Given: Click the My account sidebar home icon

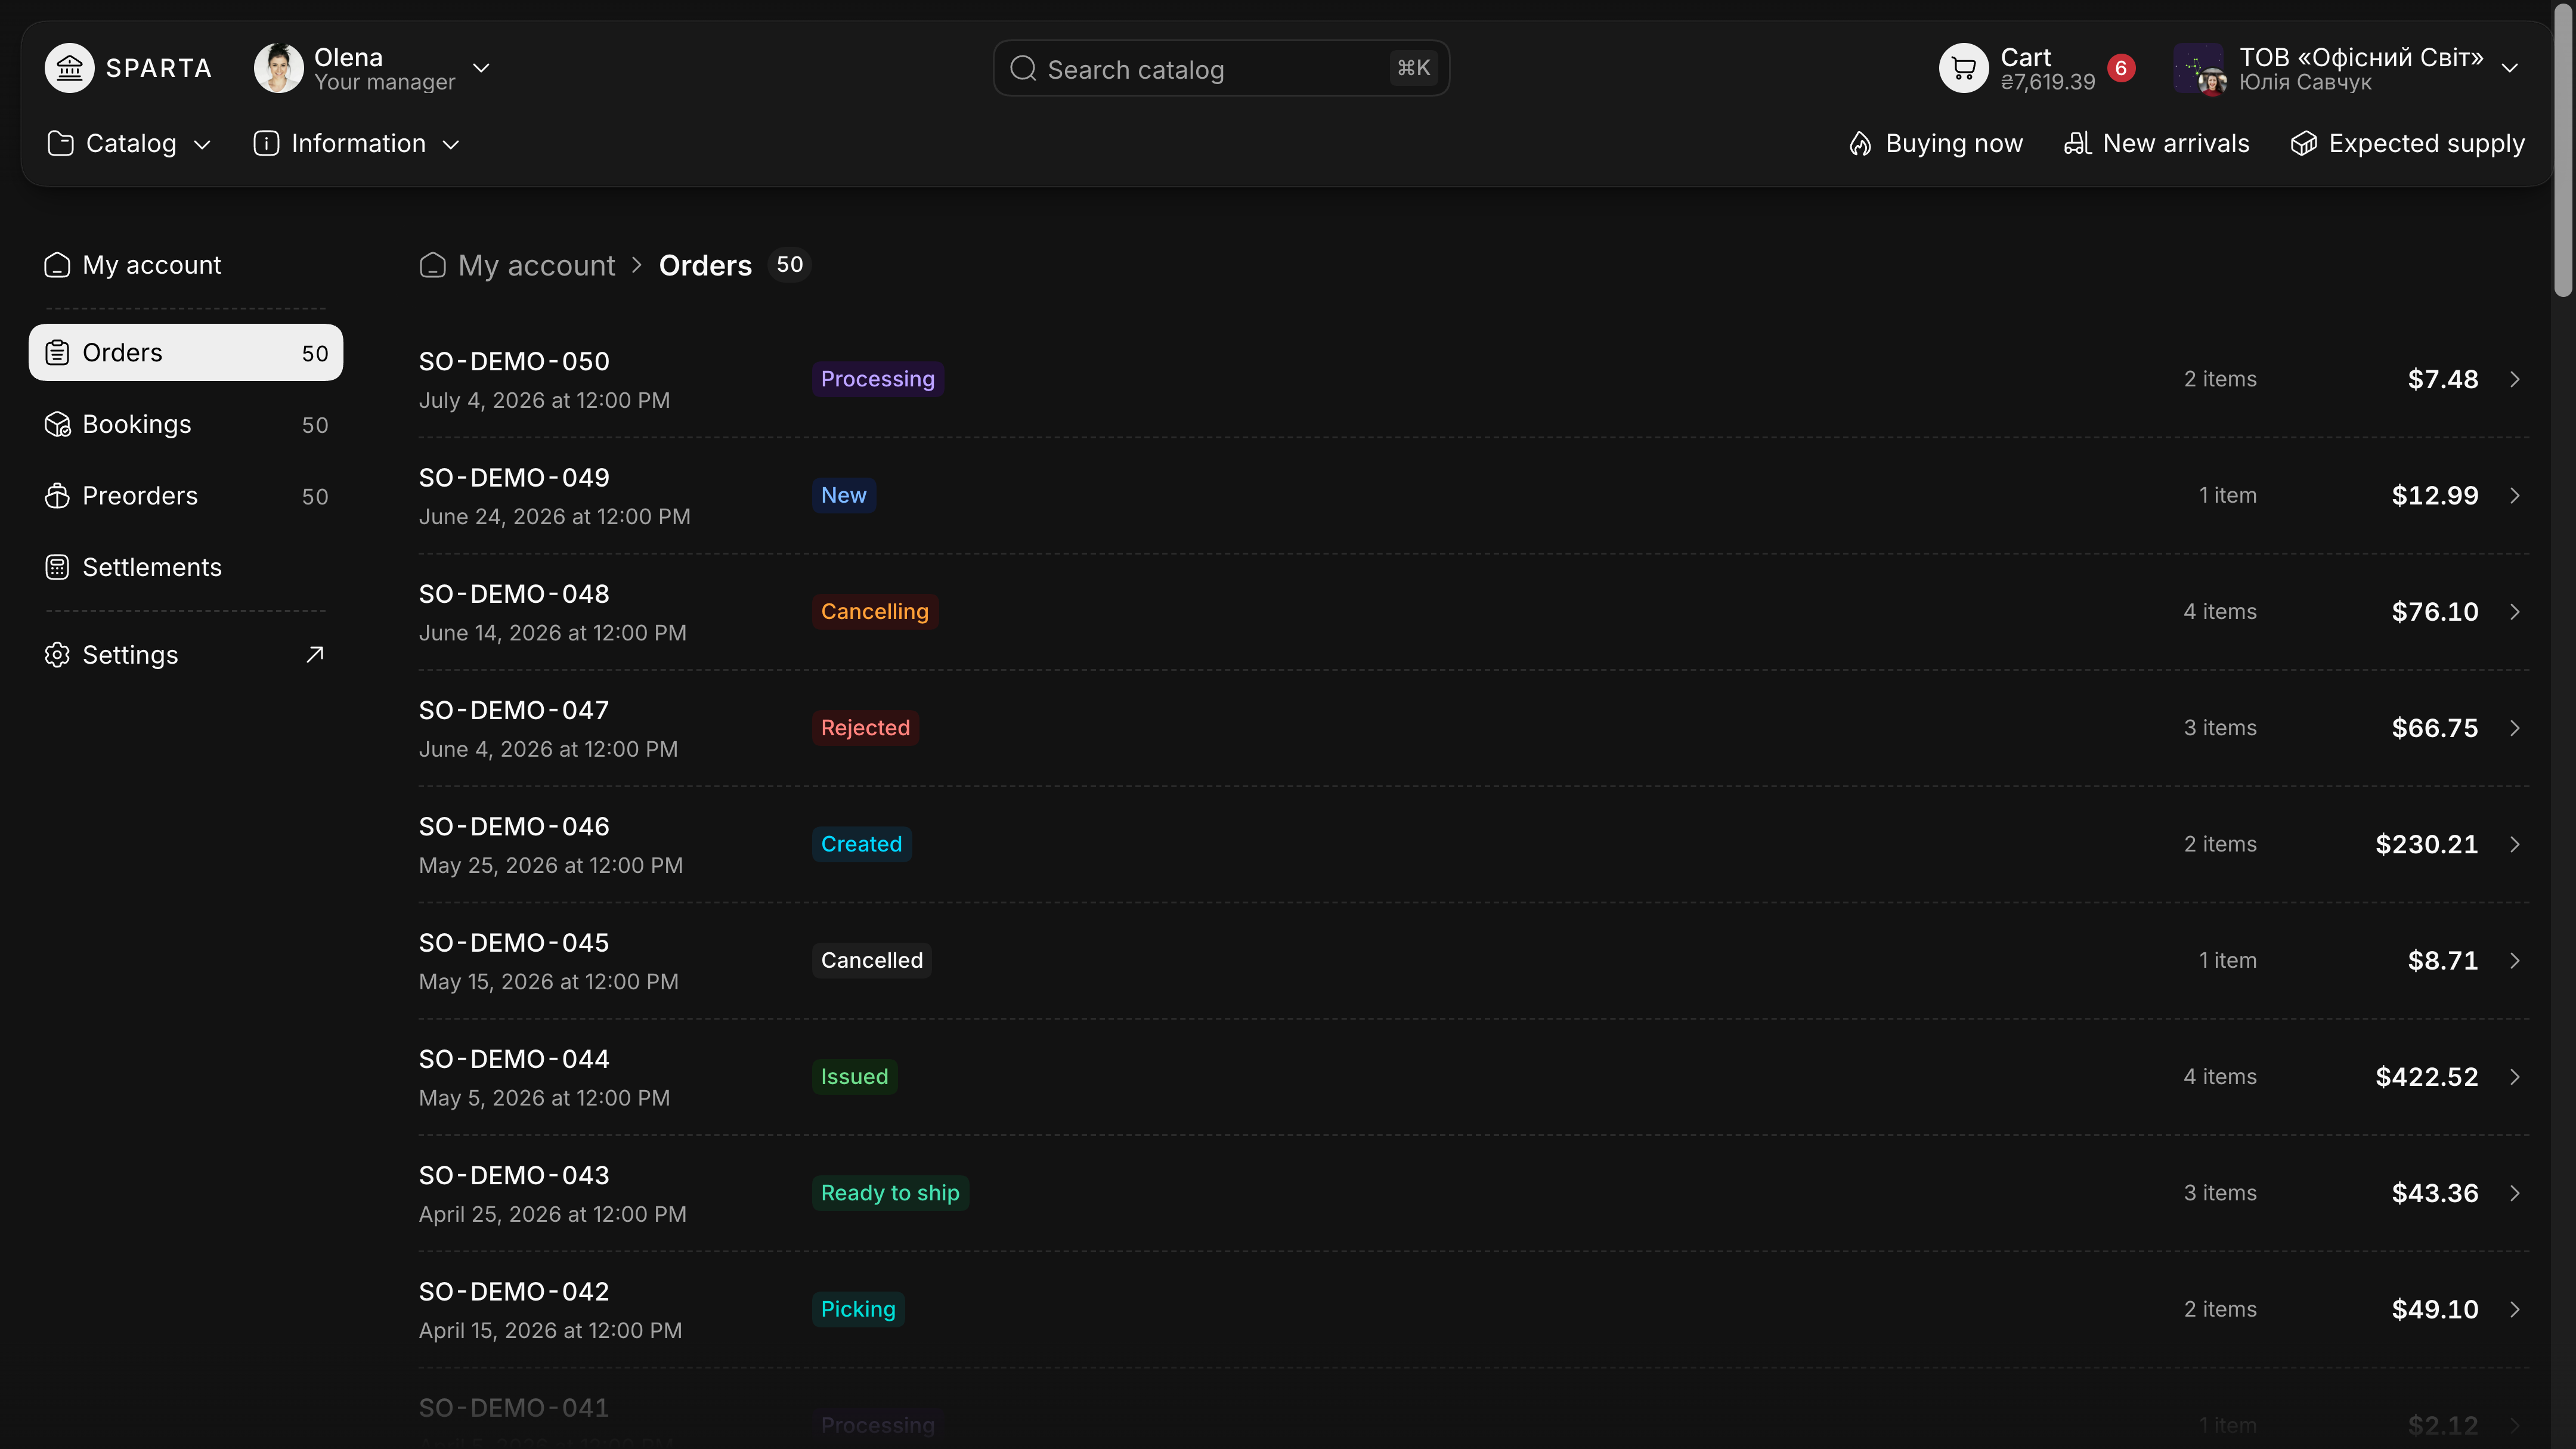Looking at the screenshot, I should click(57, 265).
